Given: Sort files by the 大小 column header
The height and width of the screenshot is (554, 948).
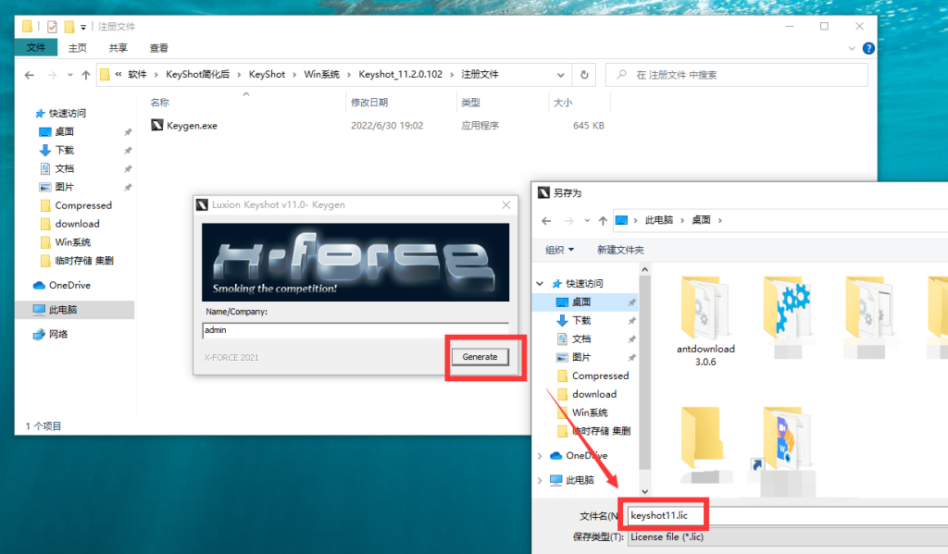Looking at the screenshot, I should [563, 103].
